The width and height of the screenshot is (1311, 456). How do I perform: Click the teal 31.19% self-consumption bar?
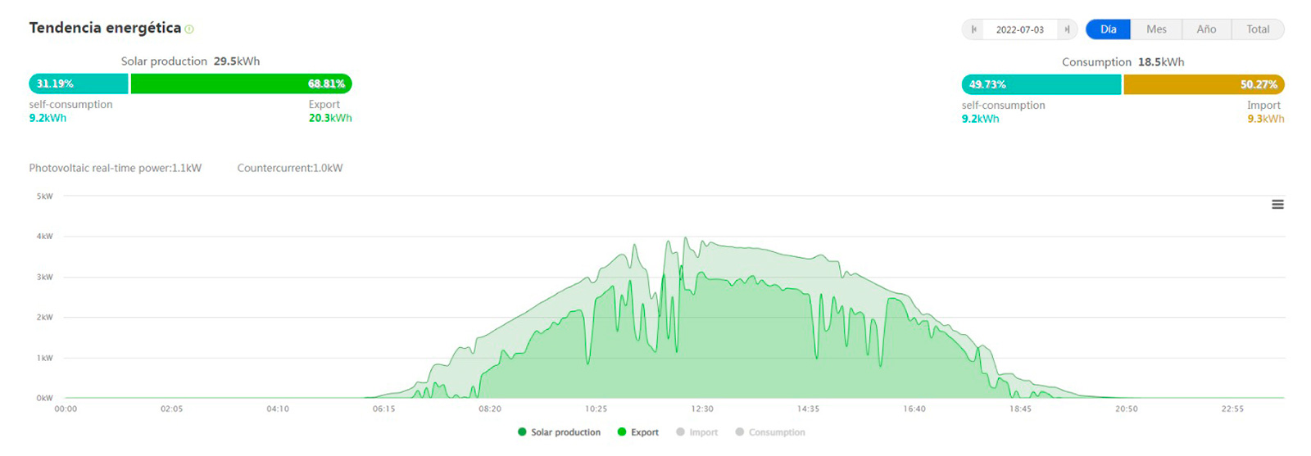[79, 84]
